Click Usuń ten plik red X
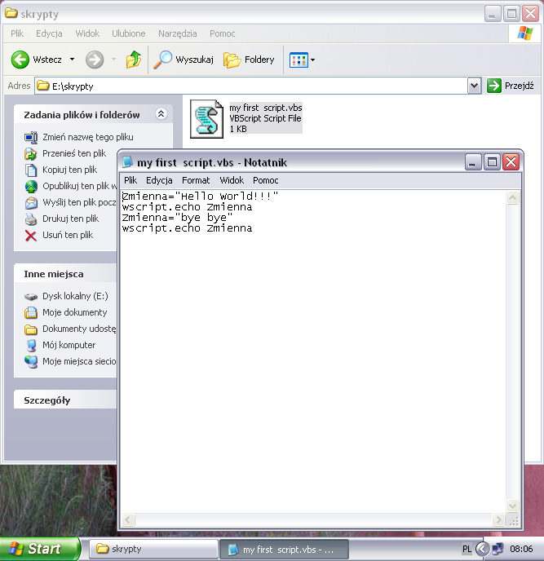The image size is (544, 561). (x=31, y=235)
